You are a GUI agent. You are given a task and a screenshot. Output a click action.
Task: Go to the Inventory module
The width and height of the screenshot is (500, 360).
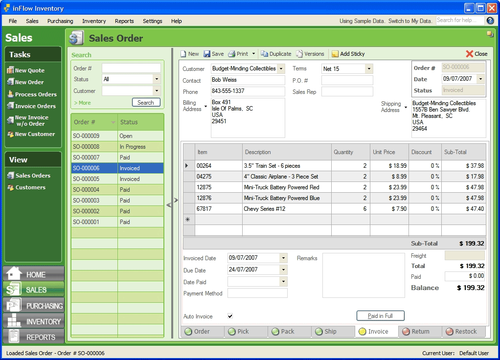(x=33, y=321)
